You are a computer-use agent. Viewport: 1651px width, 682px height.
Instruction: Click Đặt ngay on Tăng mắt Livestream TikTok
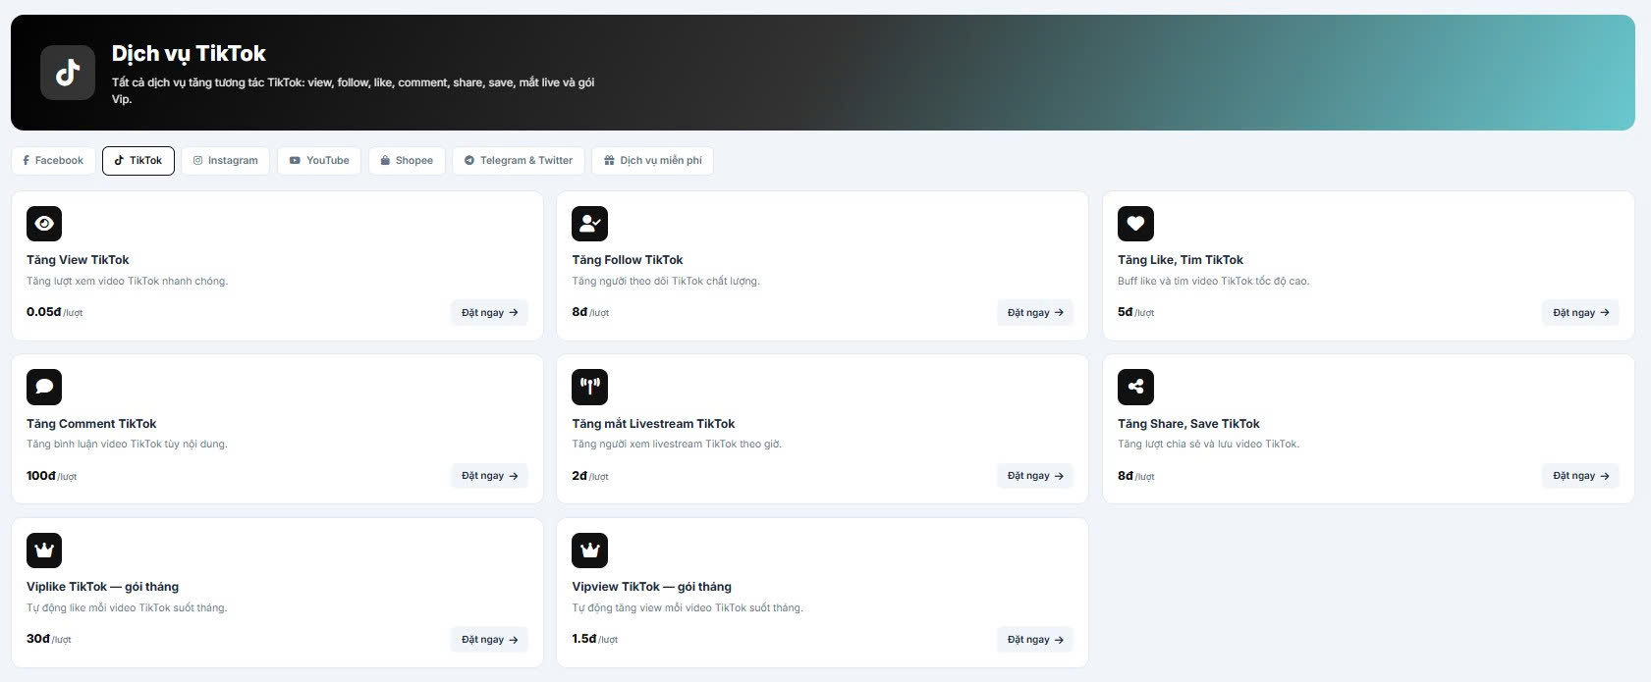pyautogui.click(x=1035, y=476)
